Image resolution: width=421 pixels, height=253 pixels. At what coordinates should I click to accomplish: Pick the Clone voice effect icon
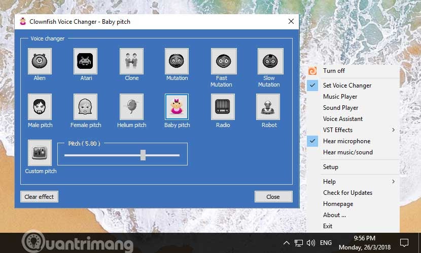(131, 61)
